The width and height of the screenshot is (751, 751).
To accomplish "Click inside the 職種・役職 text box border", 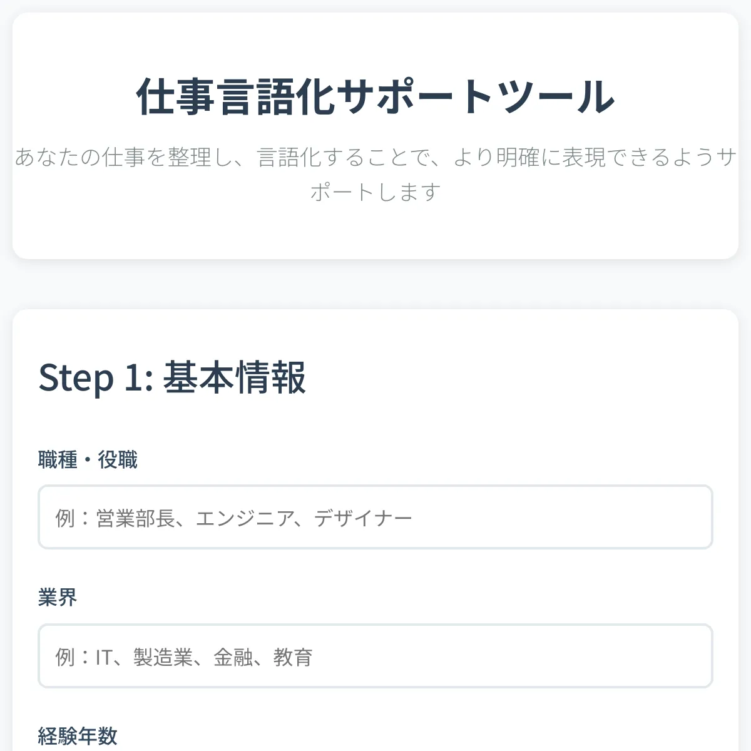I will point(313,518).
